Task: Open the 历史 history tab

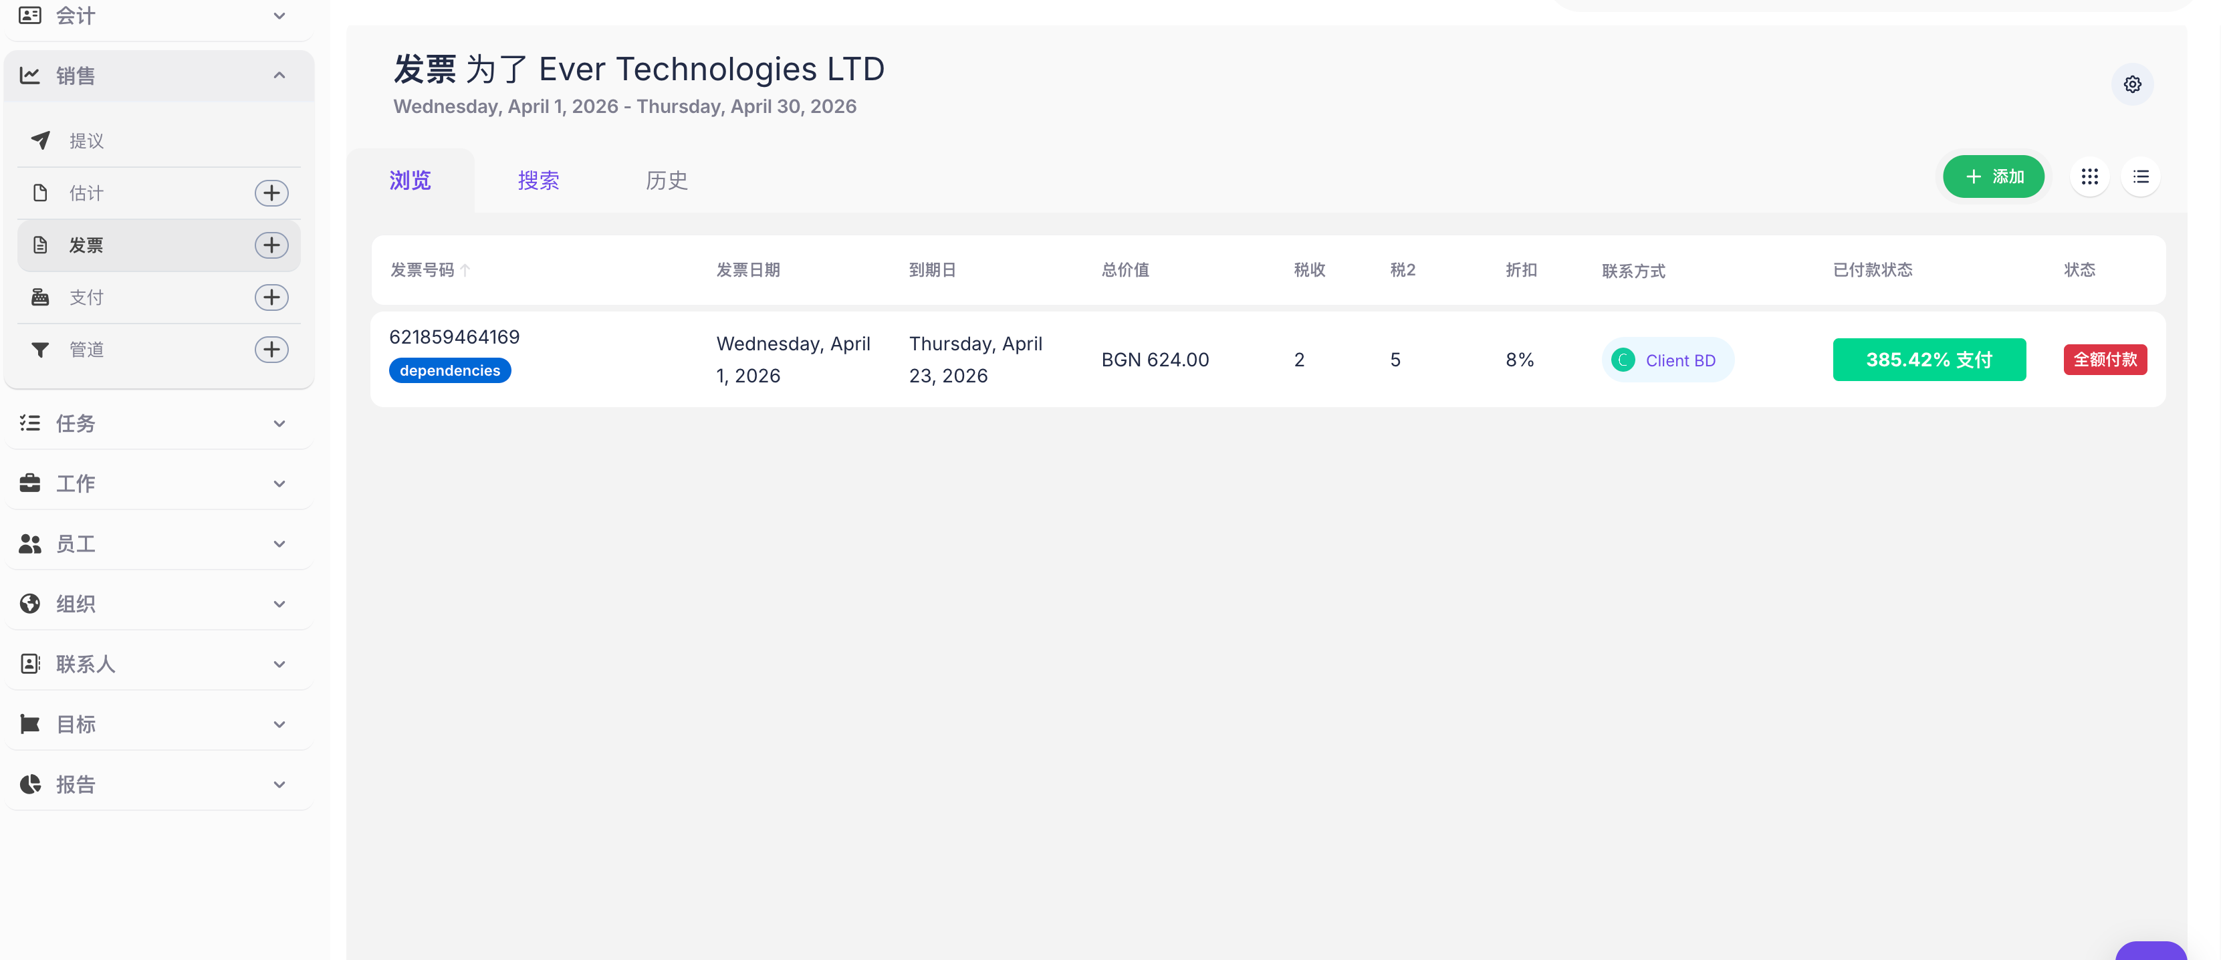Action: (x=667, y=180)
